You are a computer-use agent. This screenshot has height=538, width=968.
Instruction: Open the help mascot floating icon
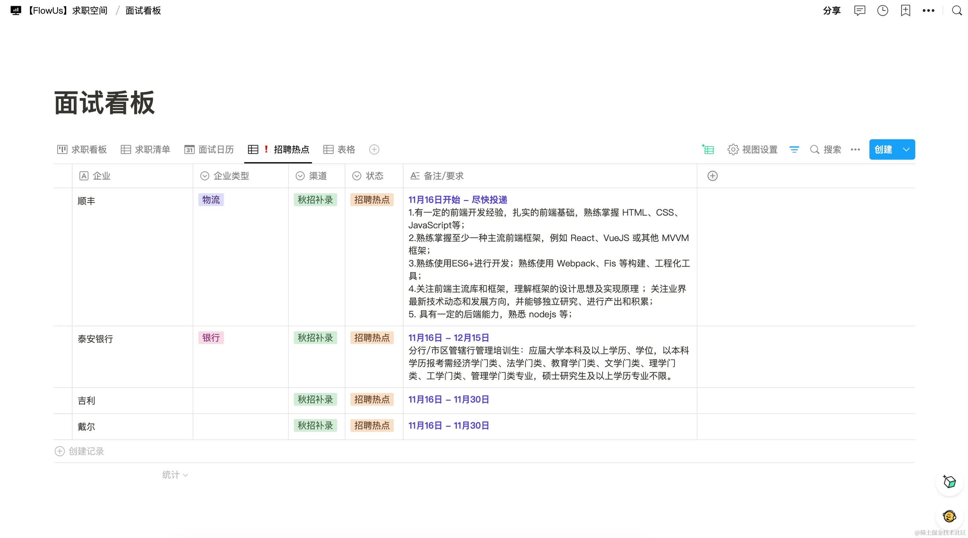pos(949,517)
